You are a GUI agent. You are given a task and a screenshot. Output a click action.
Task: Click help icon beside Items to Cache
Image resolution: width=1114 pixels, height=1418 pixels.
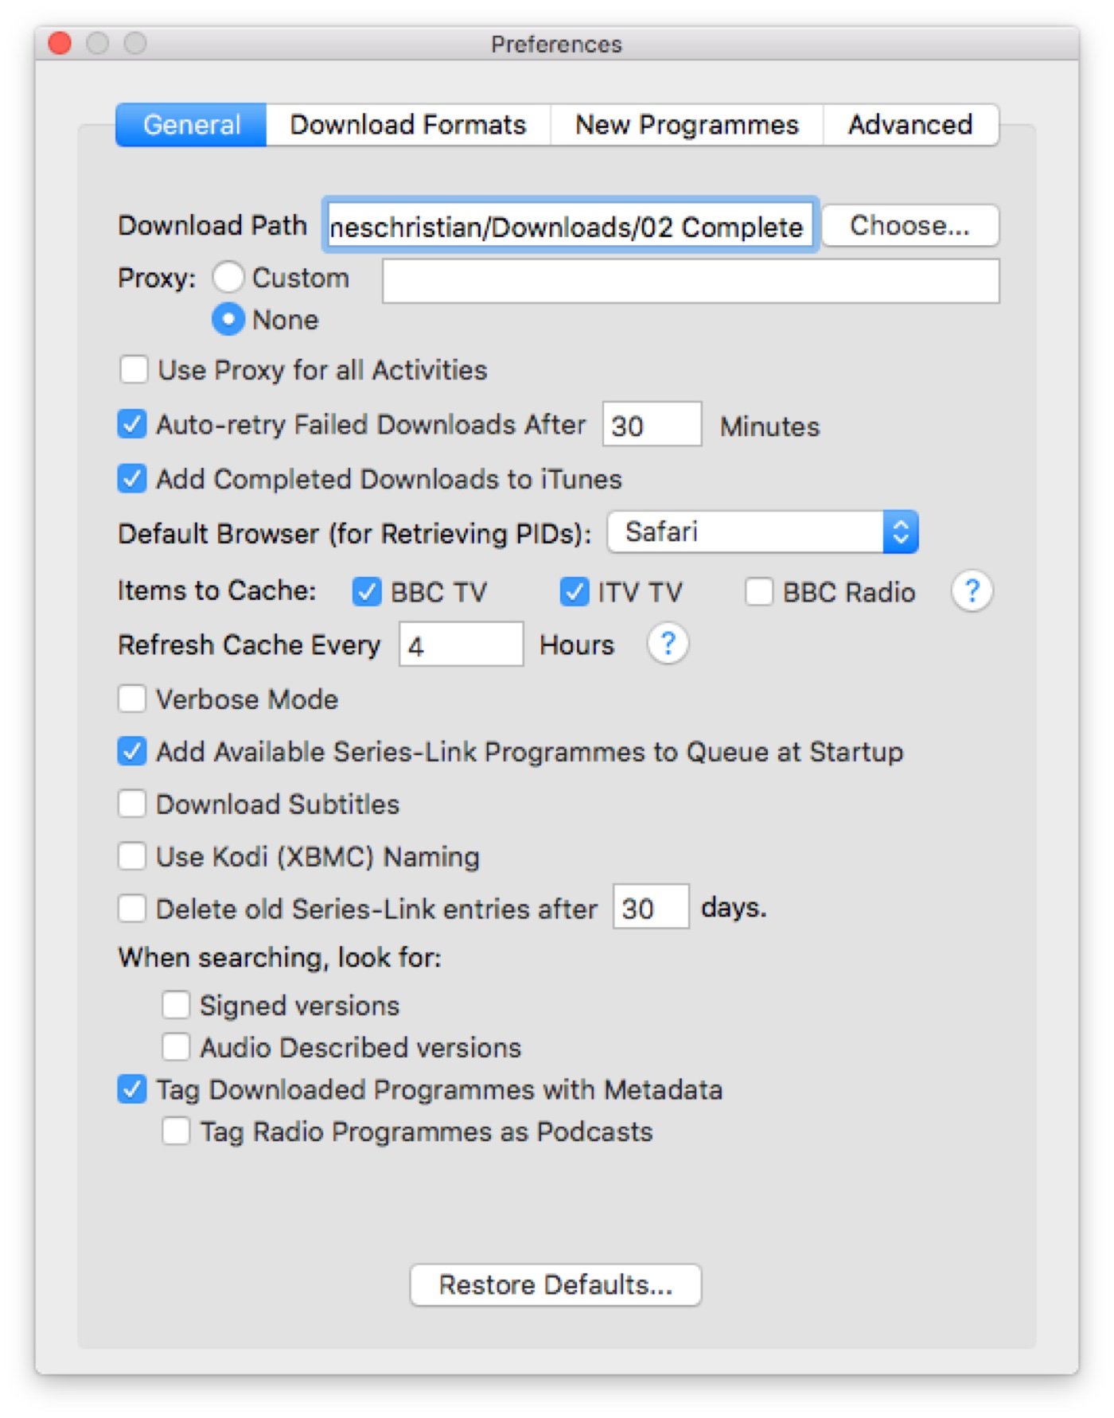[971, 591]
